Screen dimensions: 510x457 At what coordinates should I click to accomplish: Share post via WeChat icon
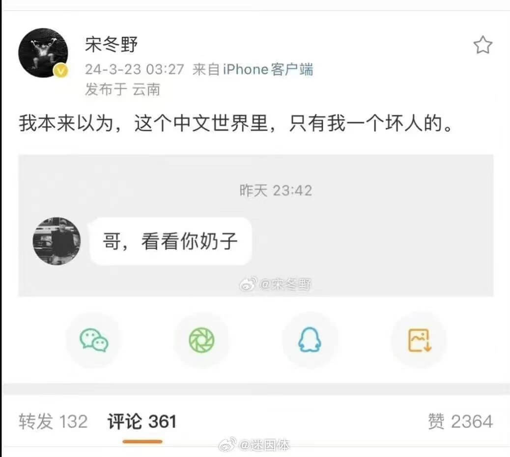pyautogui.click(x=94, y=340)
